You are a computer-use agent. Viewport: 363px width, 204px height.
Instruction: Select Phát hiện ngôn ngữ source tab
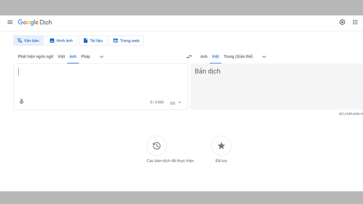pos(35,57)
